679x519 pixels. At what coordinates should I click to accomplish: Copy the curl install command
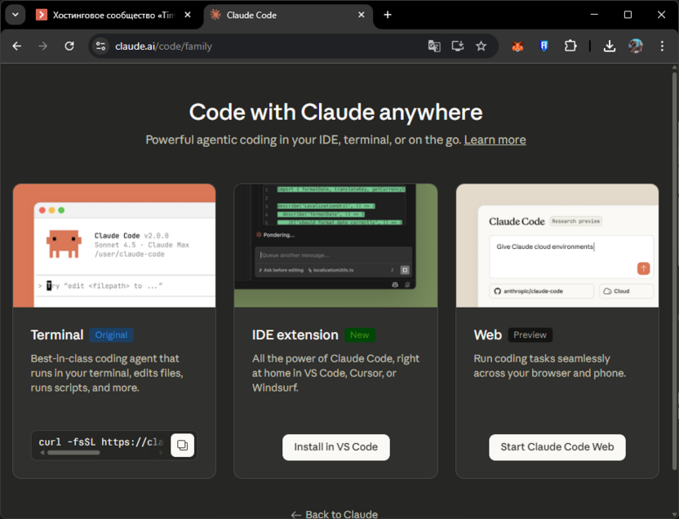(x=182, y=445)
